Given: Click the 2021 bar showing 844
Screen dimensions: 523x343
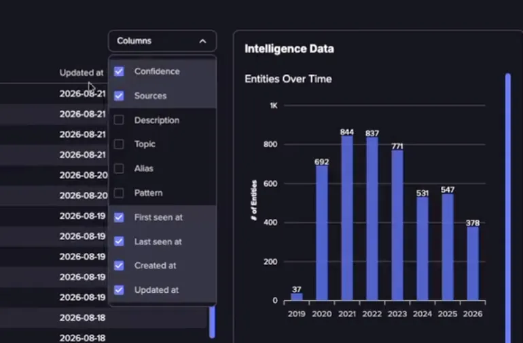Looking at the screenshot, I should (x=347, y=218).
